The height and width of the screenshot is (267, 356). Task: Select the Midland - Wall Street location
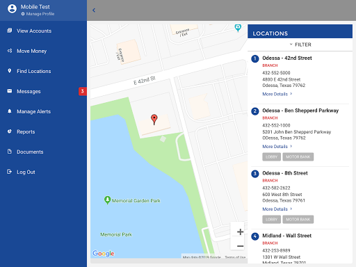[287, 236]
